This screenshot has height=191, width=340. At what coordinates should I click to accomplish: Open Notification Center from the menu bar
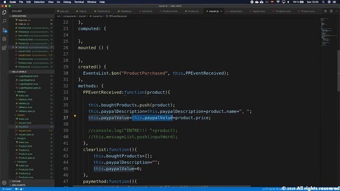(x=335, y=2)
